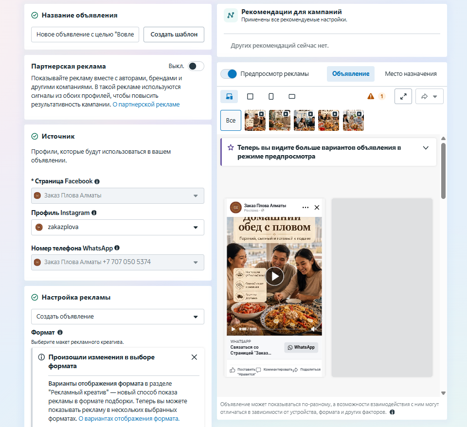
Task: Click the star icon in preview variants notice
Action: [x=231, y=147]
